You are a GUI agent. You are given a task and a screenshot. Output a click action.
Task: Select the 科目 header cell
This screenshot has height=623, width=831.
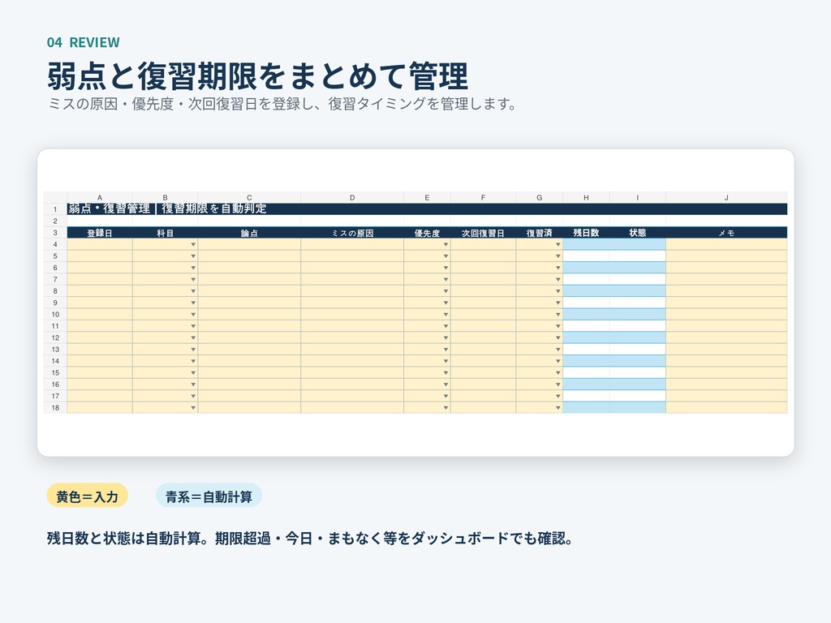click(166, 233)
